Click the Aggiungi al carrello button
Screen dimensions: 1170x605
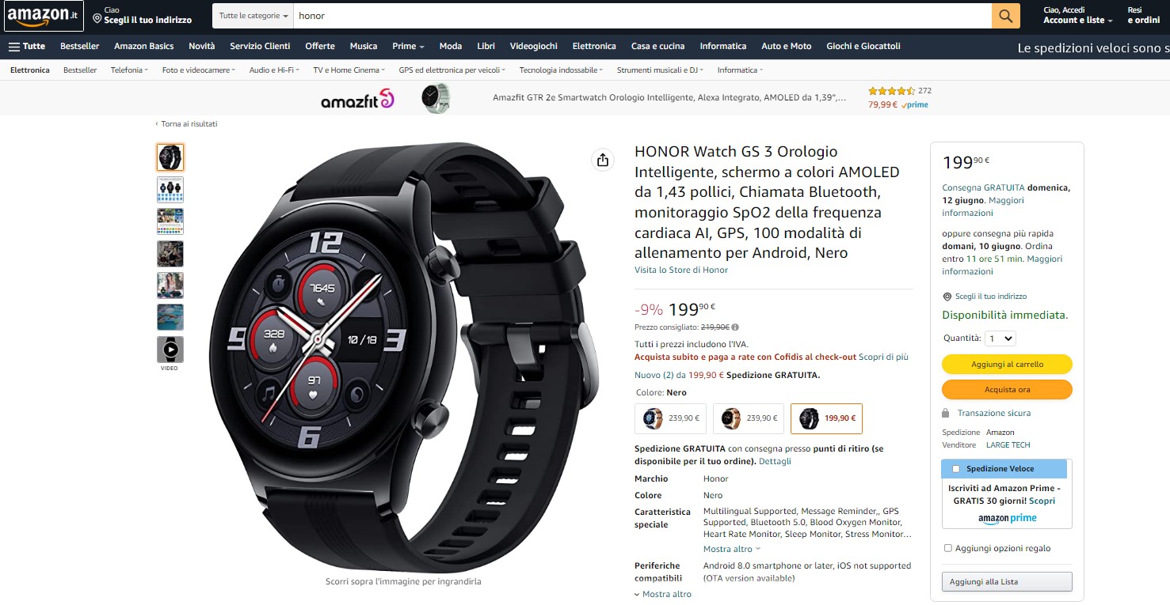(x=1007, y=365)
